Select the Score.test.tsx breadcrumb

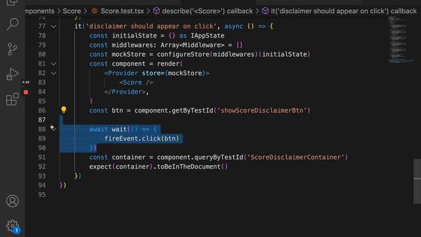122,11
